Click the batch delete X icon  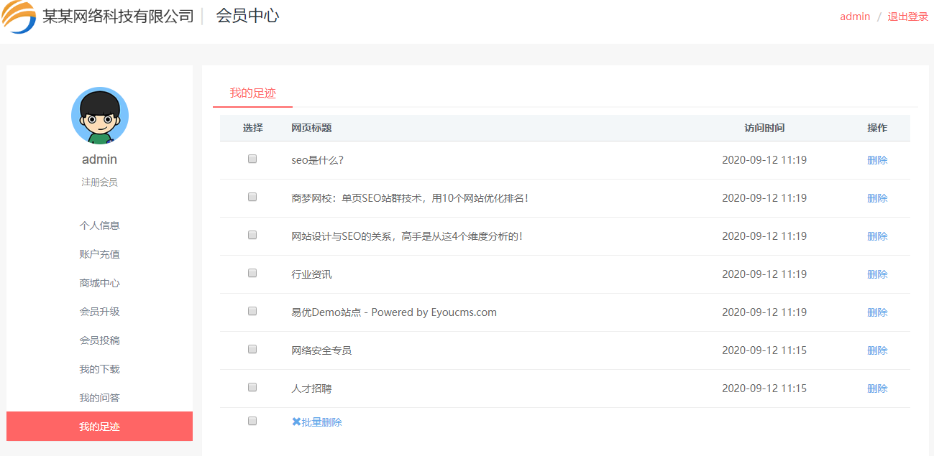coord(296,422)
